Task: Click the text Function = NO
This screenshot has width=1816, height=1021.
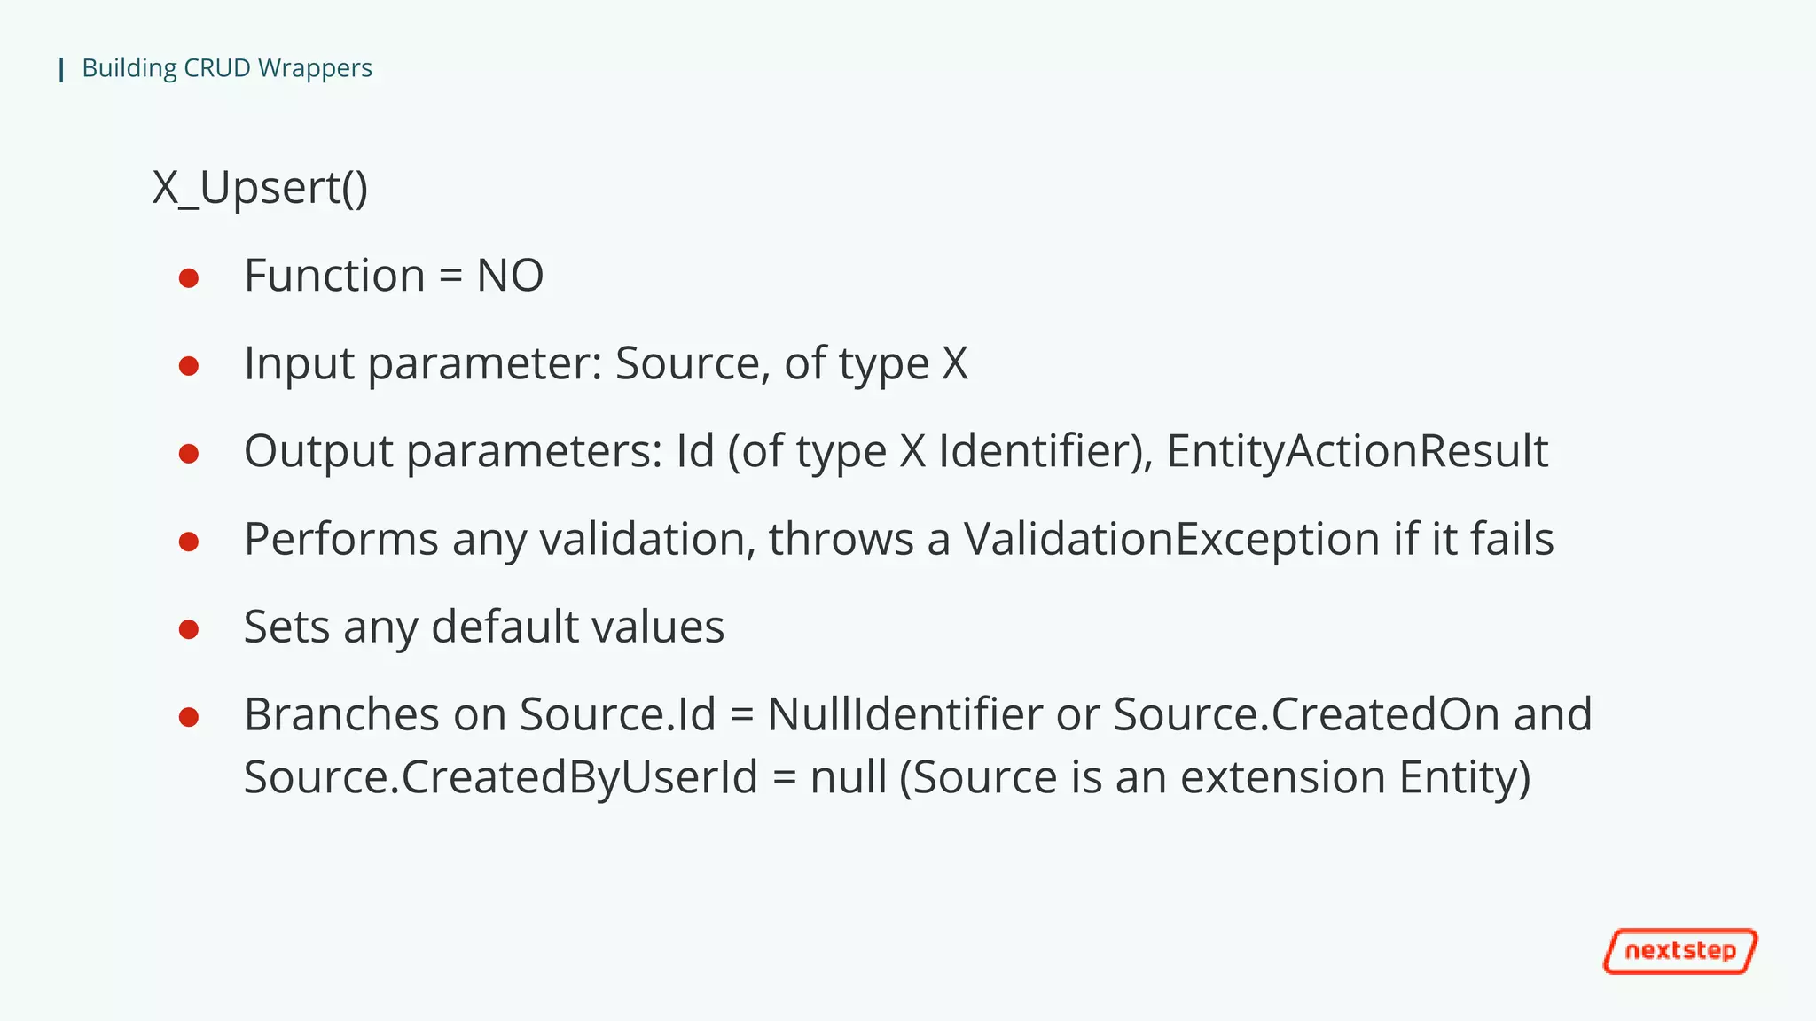Action: coord(393,276)
